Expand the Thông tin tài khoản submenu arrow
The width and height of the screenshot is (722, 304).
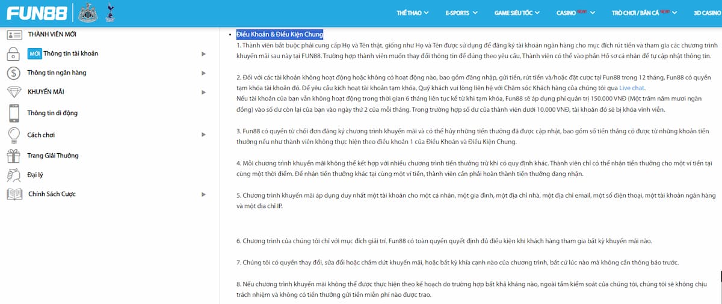pyautogui.click(x=203, y=54)
